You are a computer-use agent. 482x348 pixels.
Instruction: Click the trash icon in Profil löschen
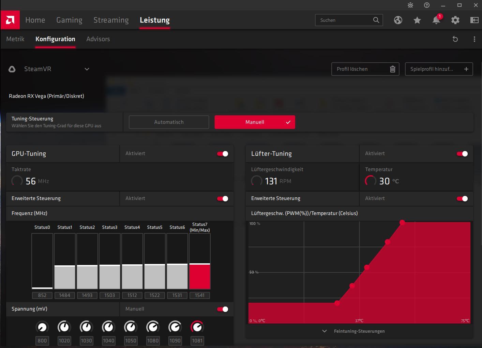tap(393, 69)
